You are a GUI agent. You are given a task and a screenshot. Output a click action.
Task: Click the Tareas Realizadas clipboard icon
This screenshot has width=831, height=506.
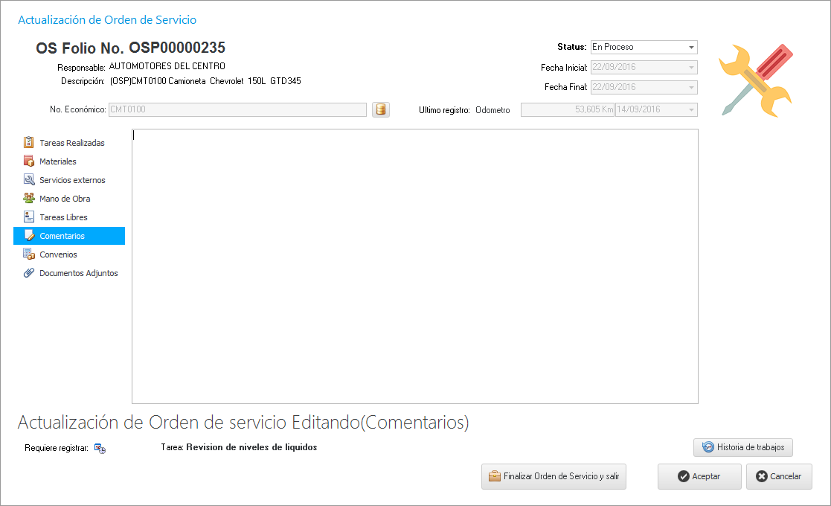29,142
